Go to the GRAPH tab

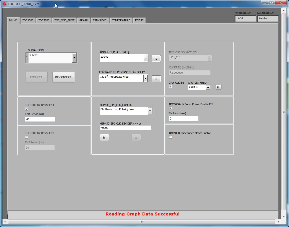(x=84, y=20)
